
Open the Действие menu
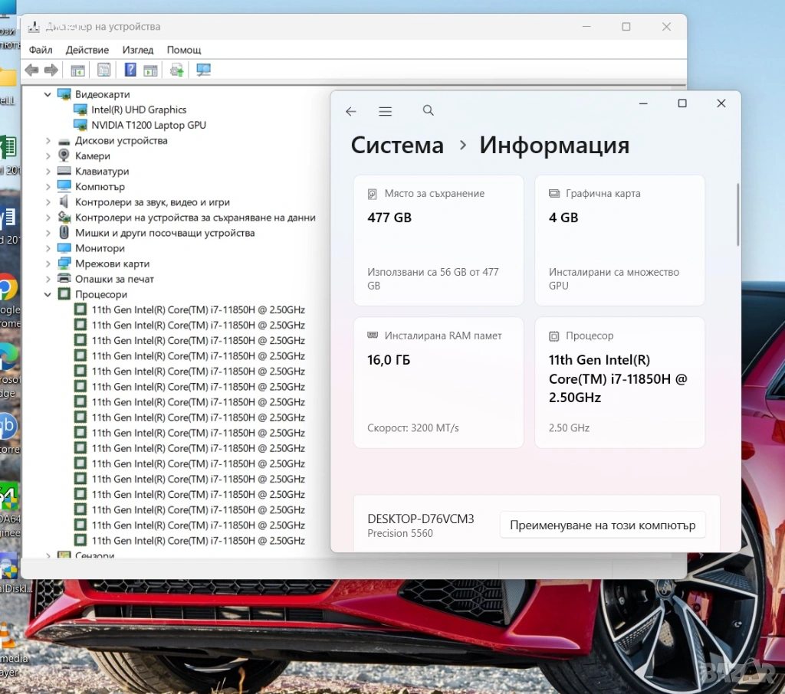[x=87, y=50]
